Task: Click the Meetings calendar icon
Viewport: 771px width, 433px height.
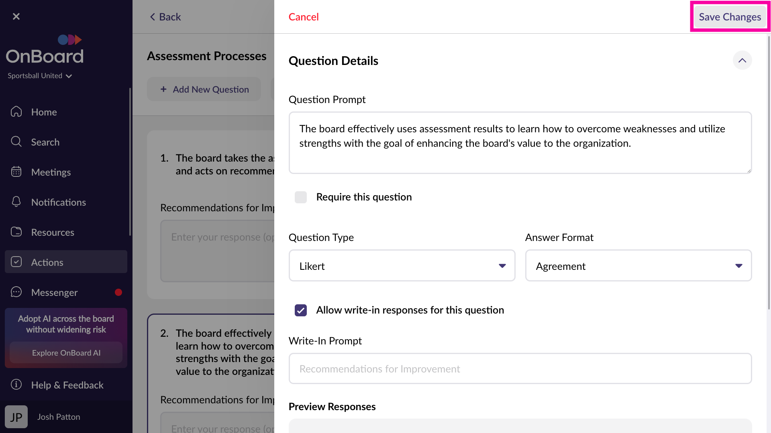Action: 16,172
